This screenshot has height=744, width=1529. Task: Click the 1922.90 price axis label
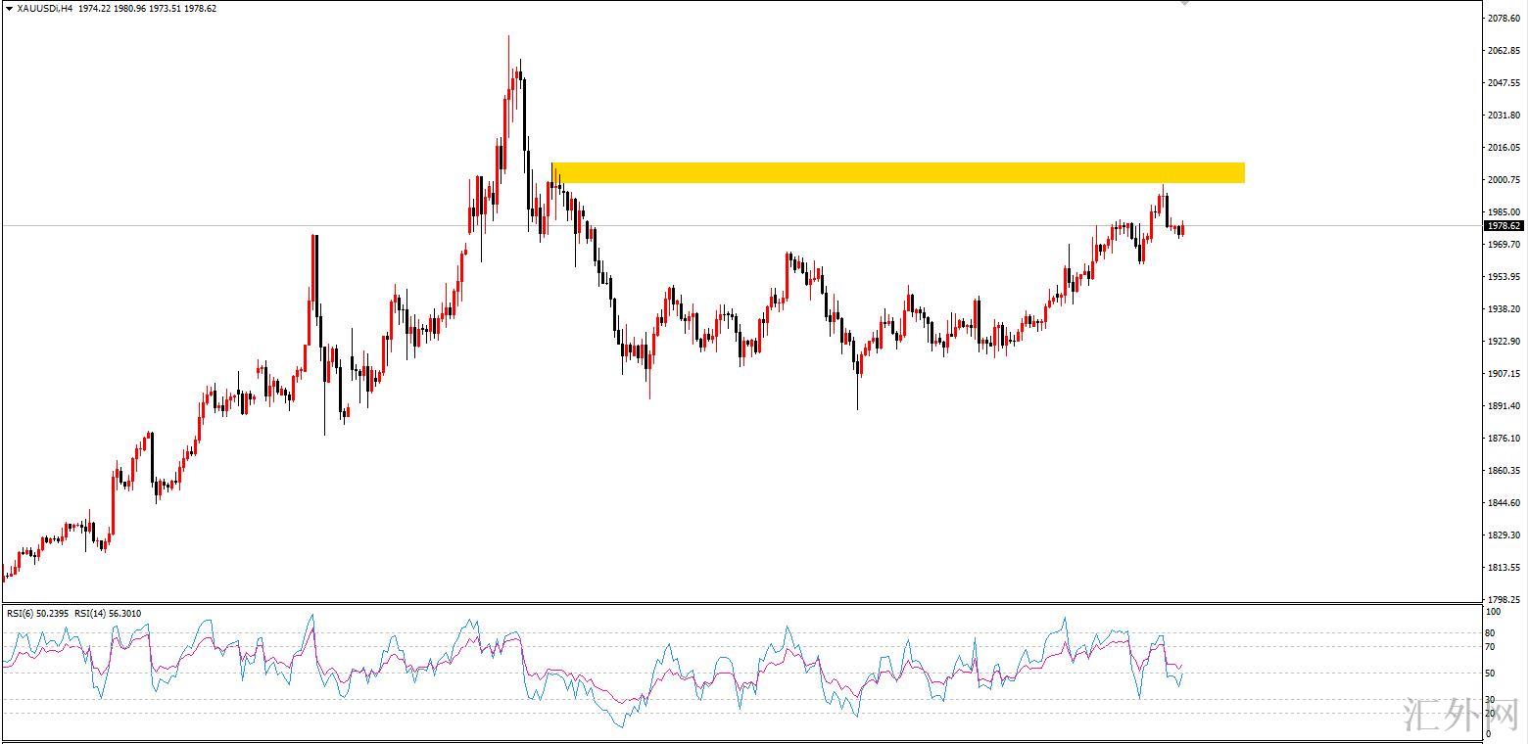[x=1504, y=342]
